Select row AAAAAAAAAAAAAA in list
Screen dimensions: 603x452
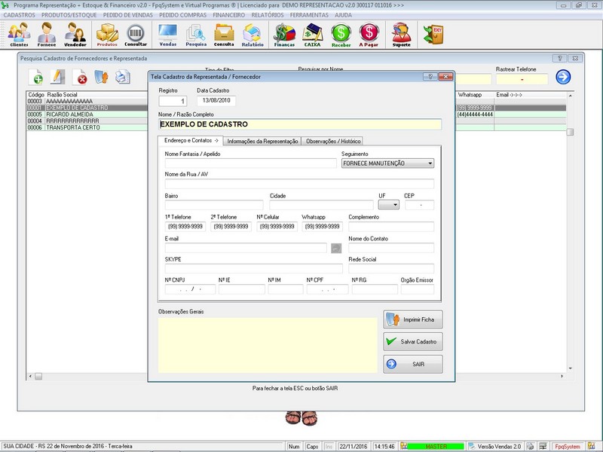click(87, 102)
